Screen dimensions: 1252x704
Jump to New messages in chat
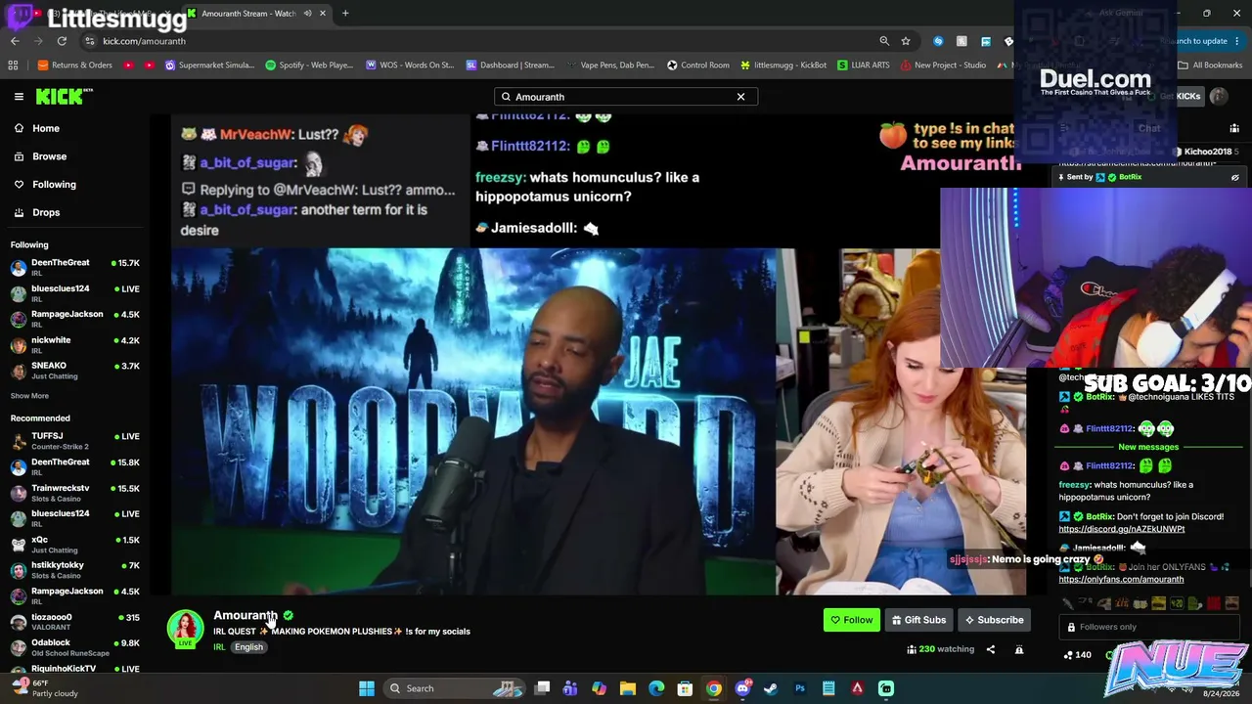click(1148, 447)
